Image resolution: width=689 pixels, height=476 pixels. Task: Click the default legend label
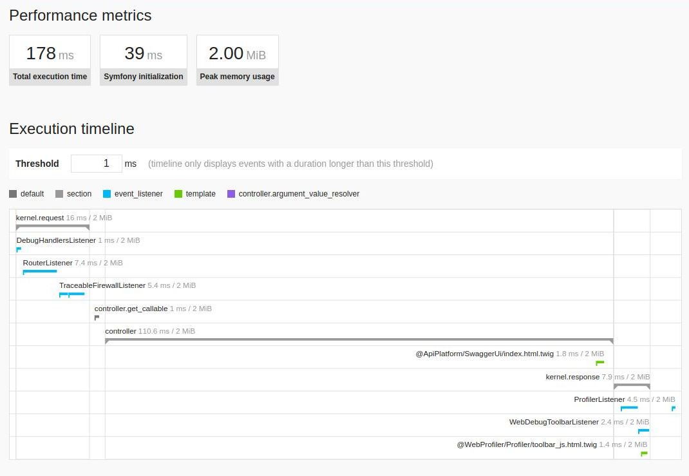pos(32,194)
